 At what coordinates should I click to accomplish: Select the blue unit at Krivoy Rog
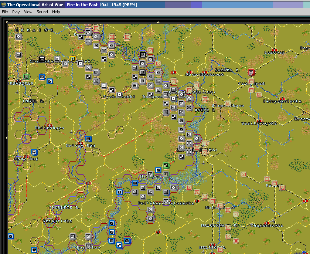coord(88,139)
